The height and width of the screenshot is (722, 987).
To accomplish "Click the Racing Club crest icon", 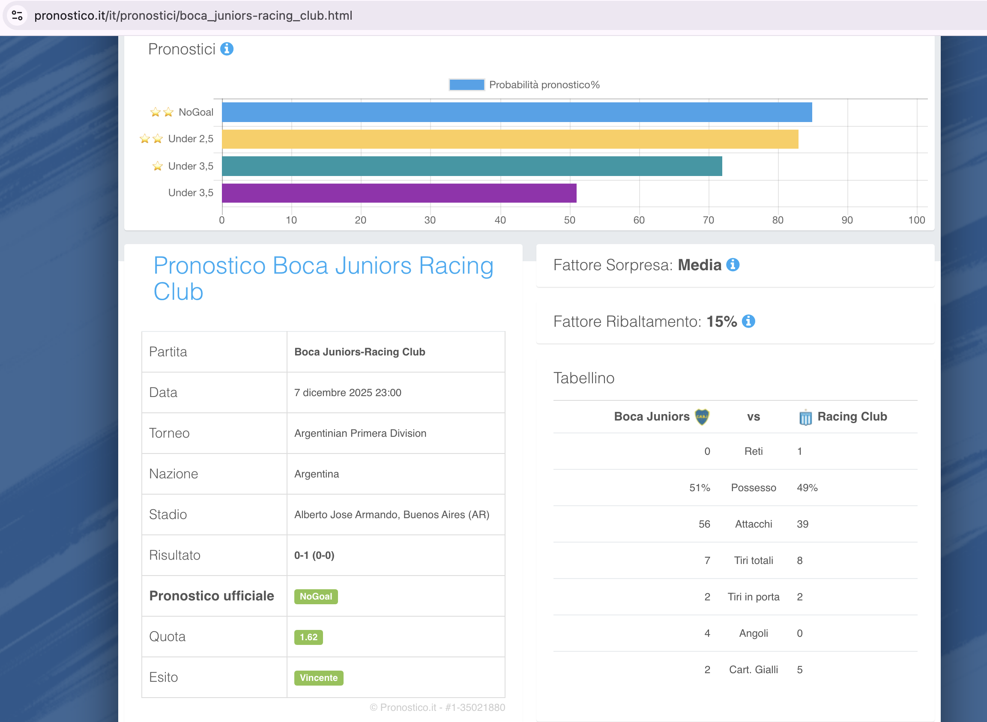I will 805,418.
